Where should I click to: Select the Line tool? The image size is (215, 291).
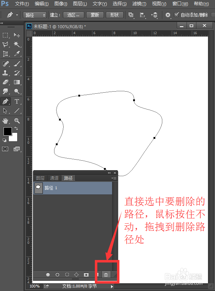point(17,111)
